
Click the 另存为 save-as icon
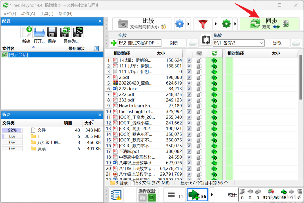tap(65, 32)
